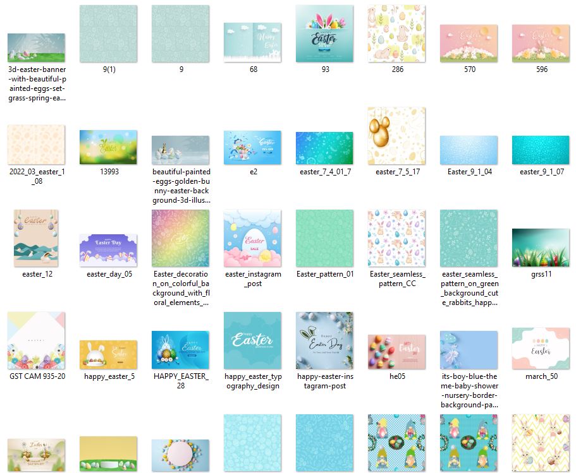The image size is (576, 473).
Task: Open the grss11 grass image
Action: (541, 248)
